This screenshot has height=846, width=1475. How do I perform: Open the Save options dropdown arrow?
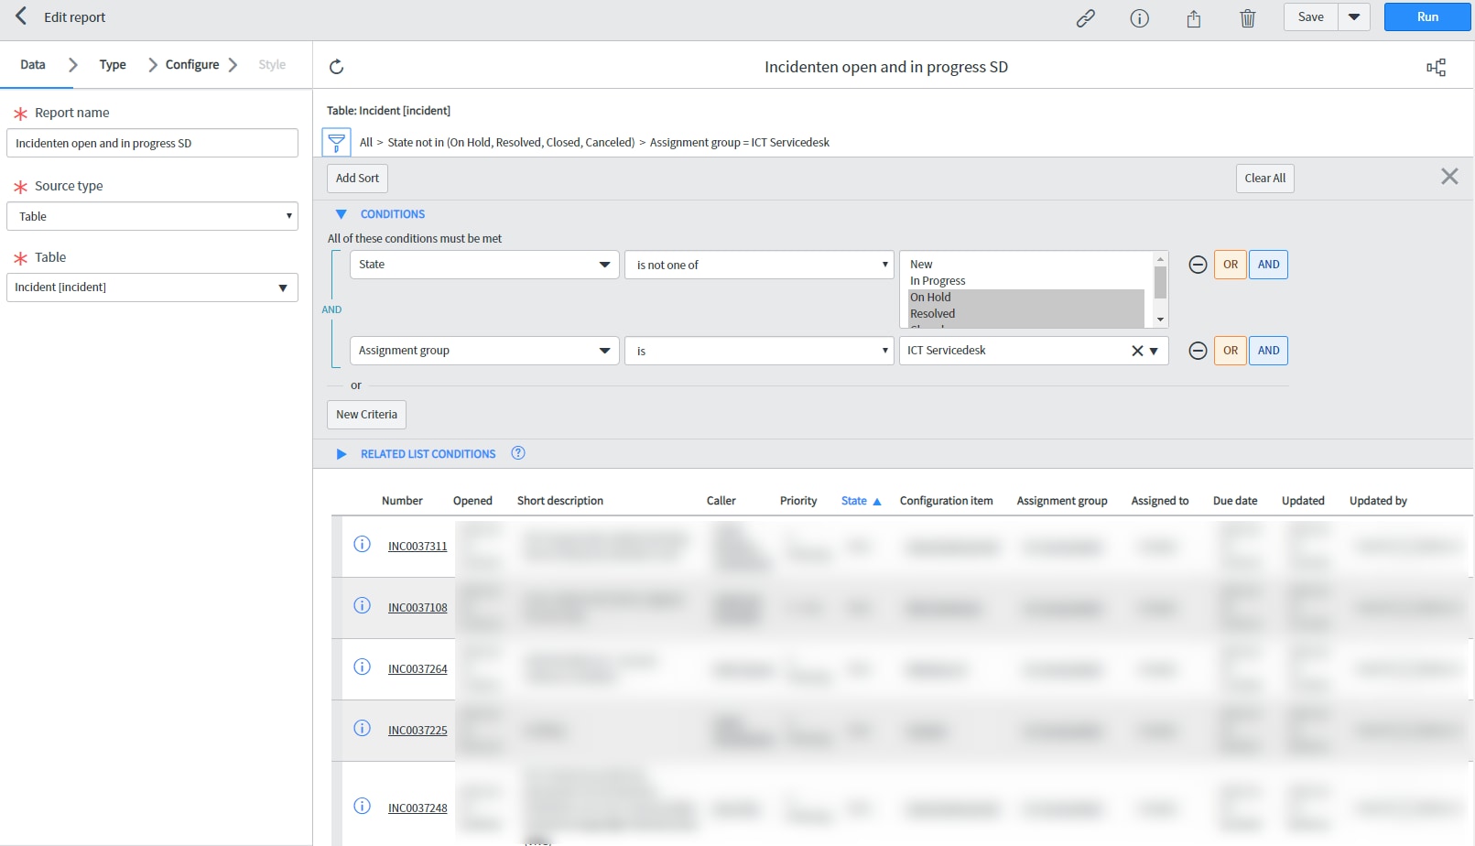click(x=1353, y=17)
